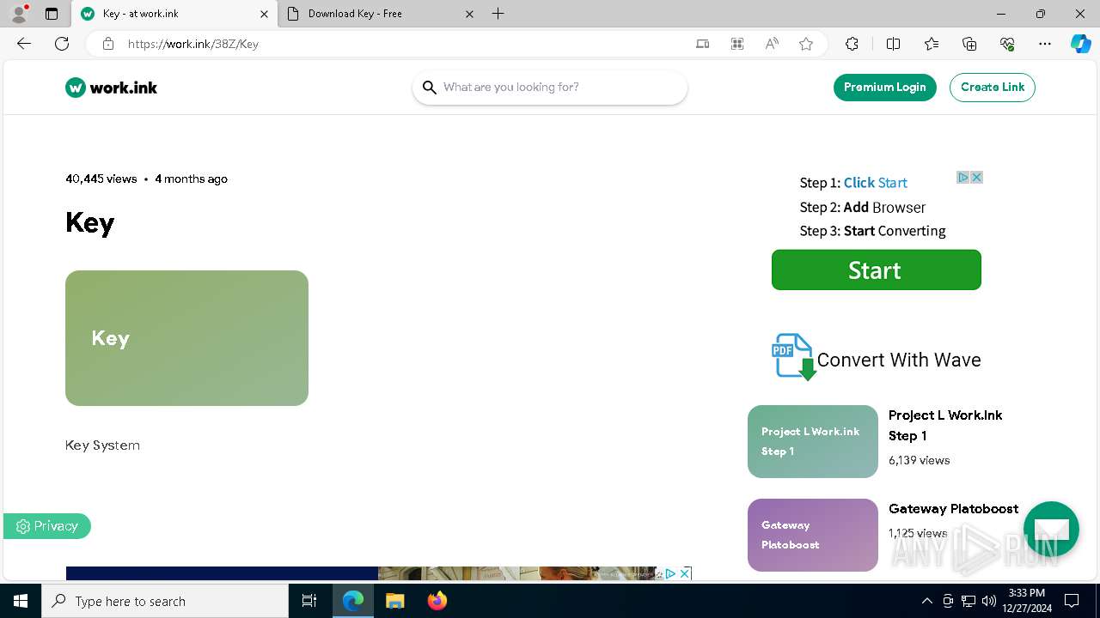Open a new tab with plus button
1100x618 pixels.
[x=498, y=14]
